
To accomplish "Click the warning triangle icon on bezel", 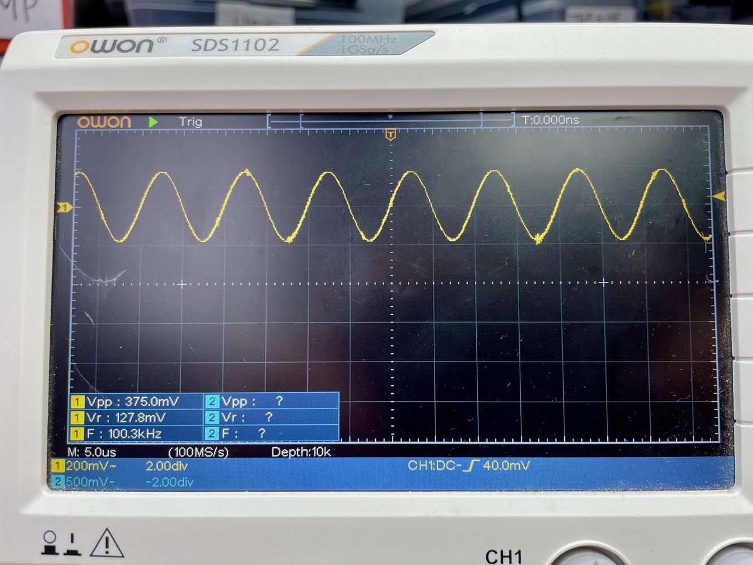I will pyautogui.click(x=106, y=542).
